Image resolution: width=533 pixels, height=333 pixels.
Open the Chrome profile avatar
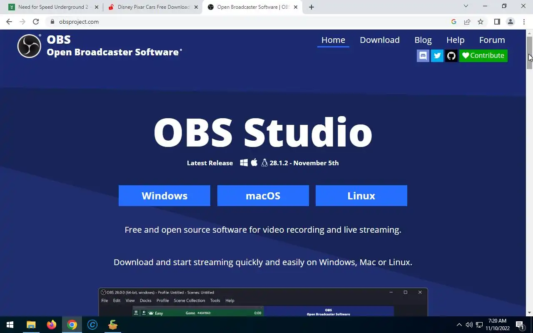511,22
